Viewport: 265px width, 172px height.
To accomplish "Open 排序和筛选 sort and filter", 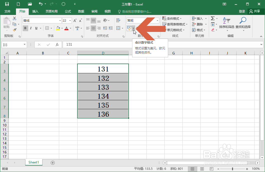I will 227,24.
